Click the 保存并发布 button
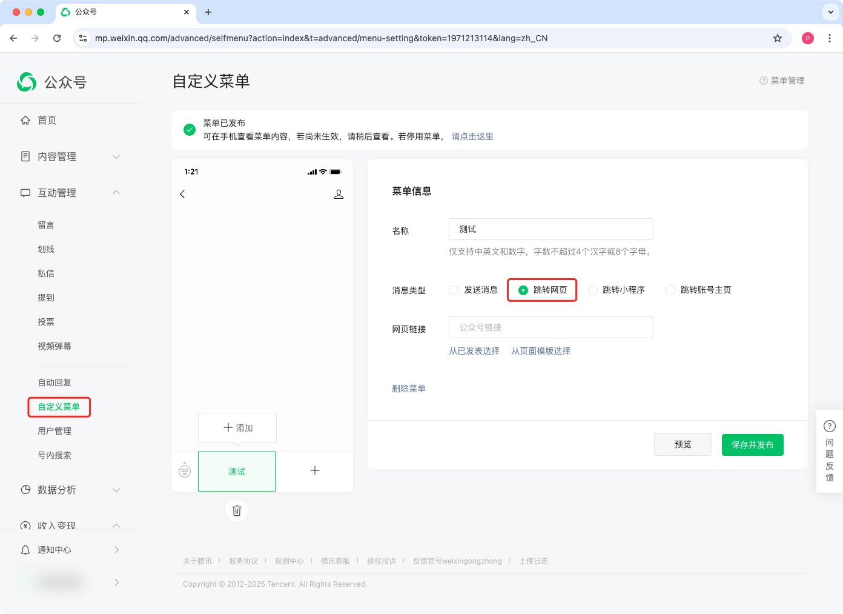The width and height of the screenshot is (843, 614). tap(752, 445)
